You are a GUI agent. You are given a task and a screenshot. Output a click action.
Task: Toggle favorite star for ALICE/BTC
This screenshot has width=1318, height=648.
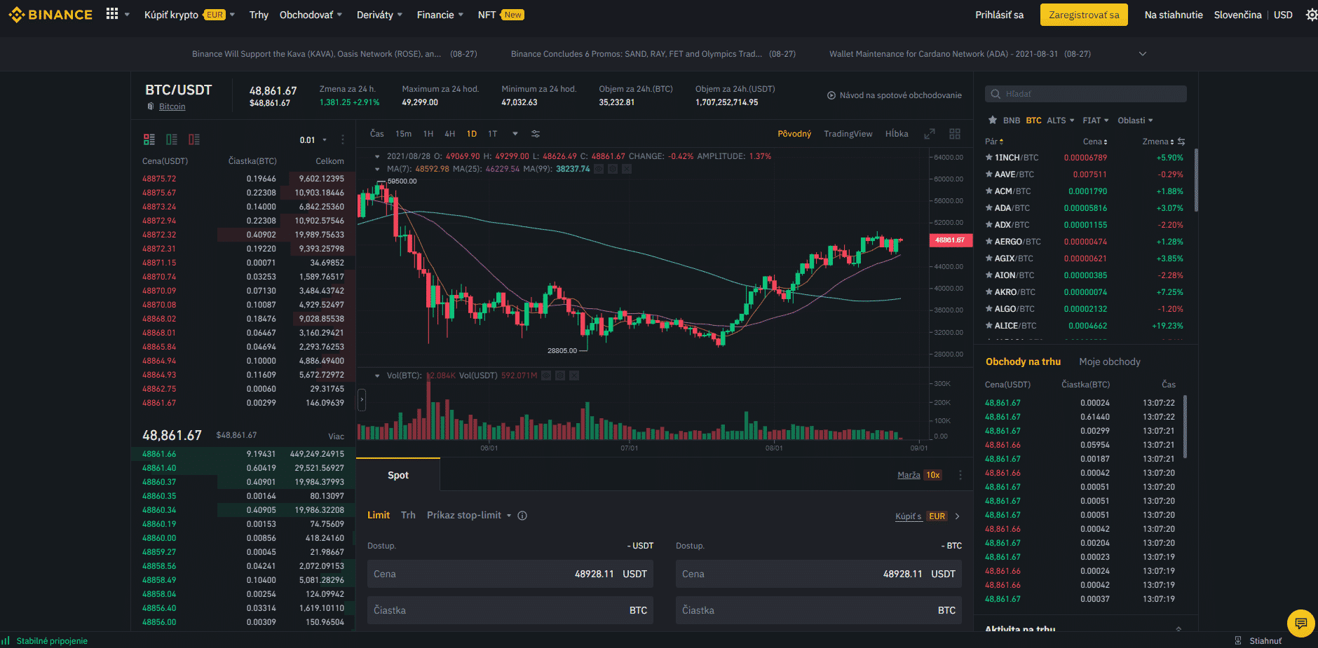pyautogui.click(x=988, y=326)
